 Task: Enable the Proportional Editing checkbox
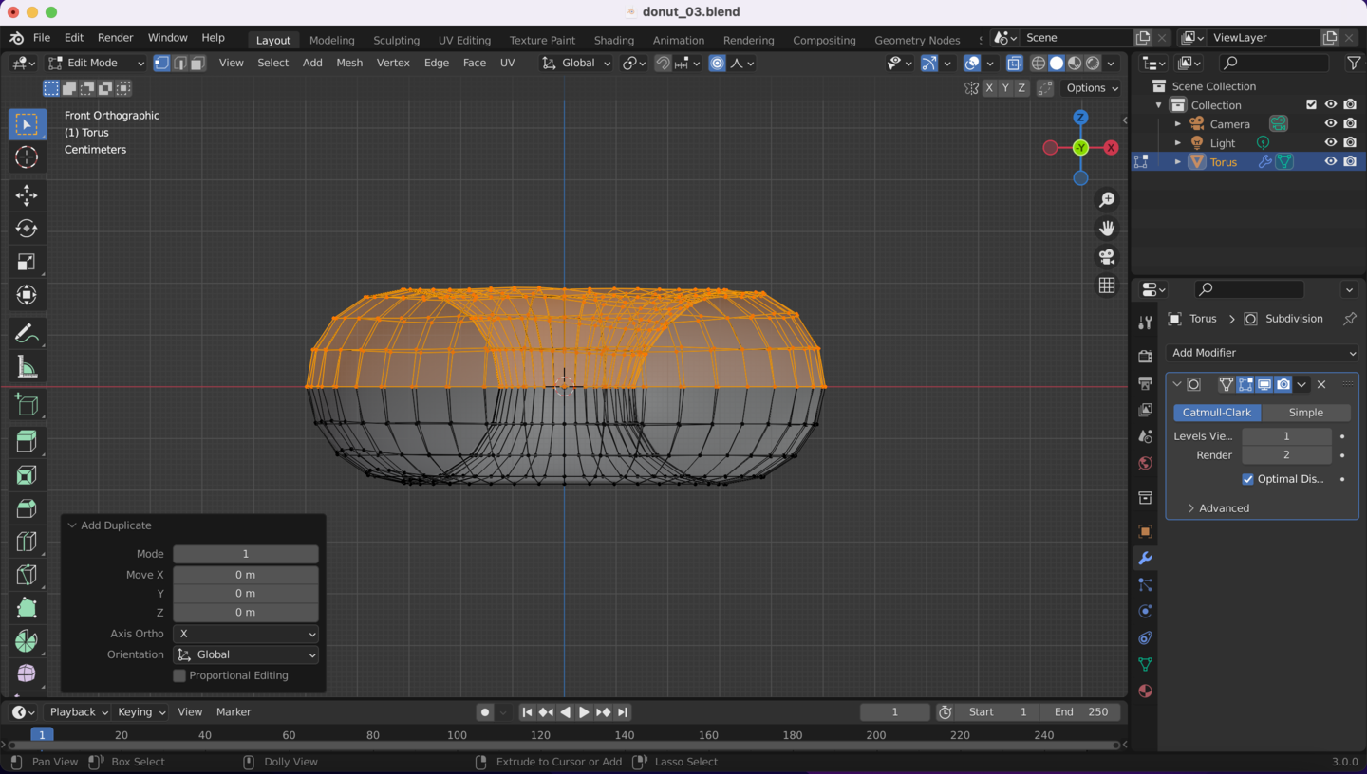point(179,675)
